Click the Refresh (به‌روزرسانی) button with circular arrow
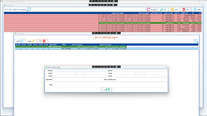207x116 pixels. coord(152,10)
